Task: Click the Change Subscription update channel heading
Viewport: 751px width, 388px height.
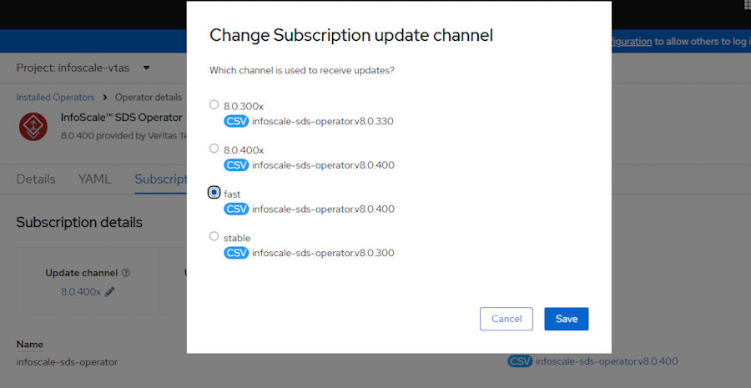Action: [351, 35]
